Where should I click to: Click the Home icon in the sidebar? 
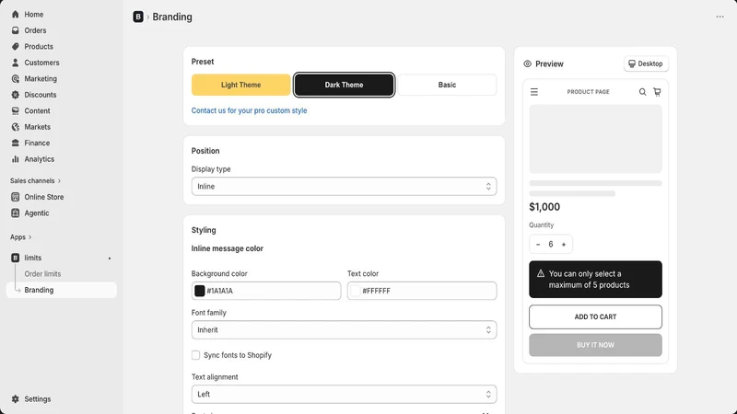[15, 15]
